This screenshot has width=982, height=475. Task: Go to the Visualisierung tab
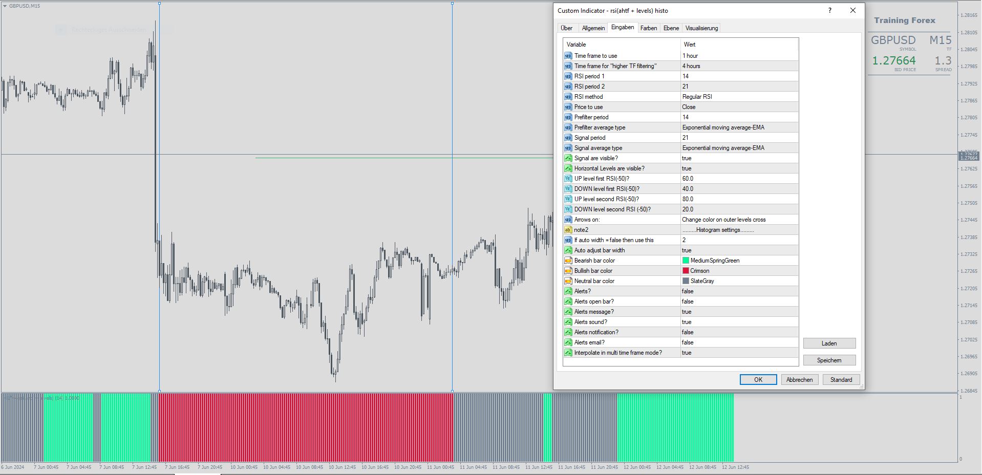coord(701,28)
